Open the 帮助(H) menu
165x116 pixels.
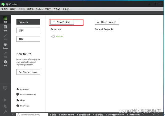[66, 9]
